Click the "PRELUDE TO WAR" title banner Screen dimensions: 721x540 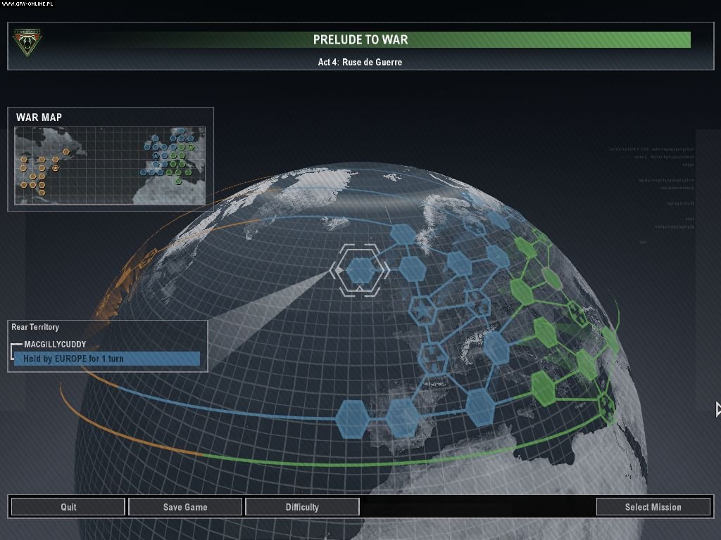(x=360, y=39)
